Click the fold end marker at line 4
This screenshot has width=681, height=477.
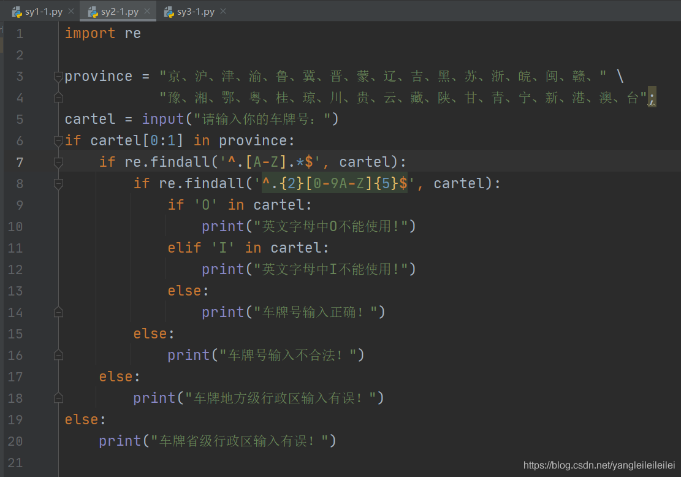(58, 97)
